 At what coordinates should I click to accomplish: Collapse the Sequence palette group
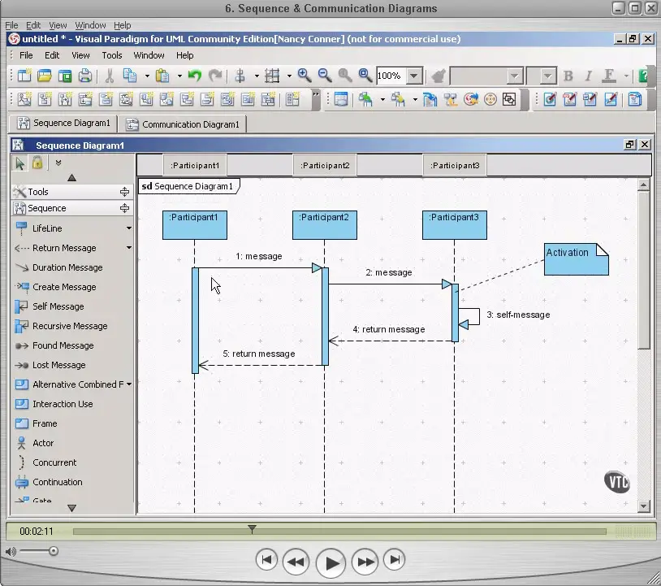click(x=124, y=208)
